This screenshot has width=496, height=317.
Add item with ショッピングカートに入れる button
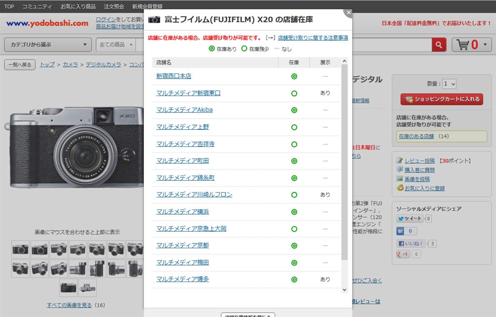pos(442,99)
